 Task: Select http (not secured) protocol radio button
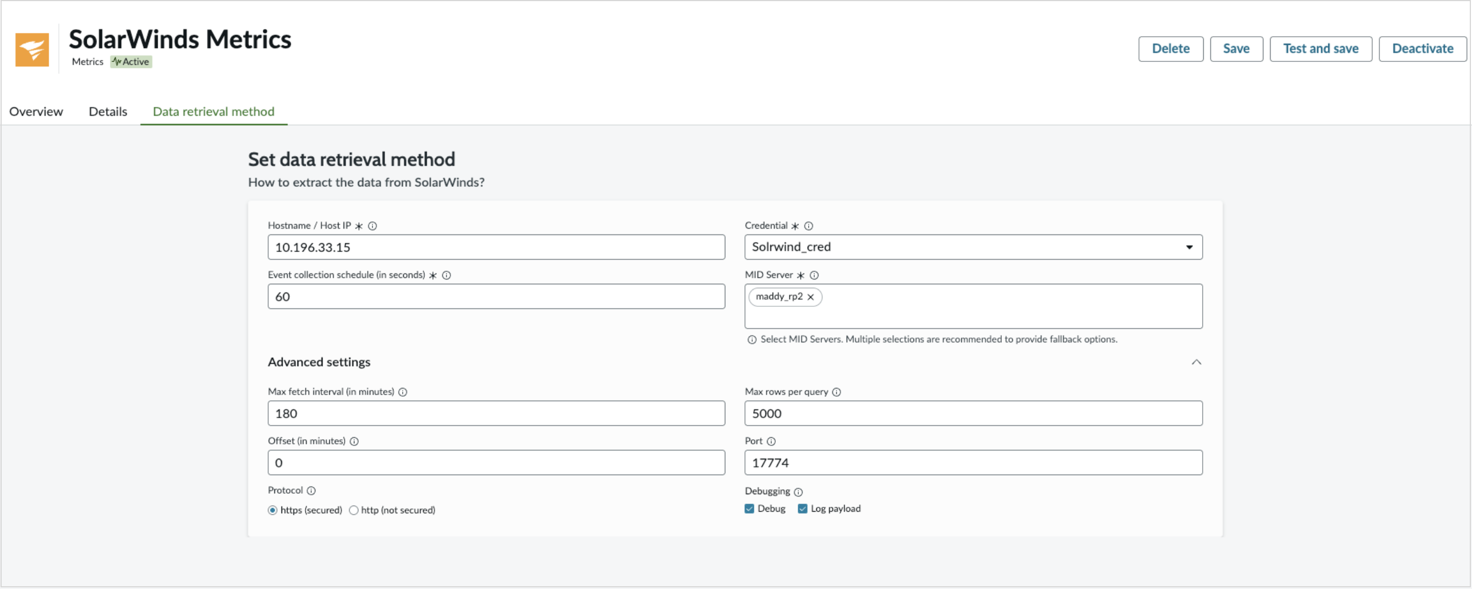click(x=354, y=510)
